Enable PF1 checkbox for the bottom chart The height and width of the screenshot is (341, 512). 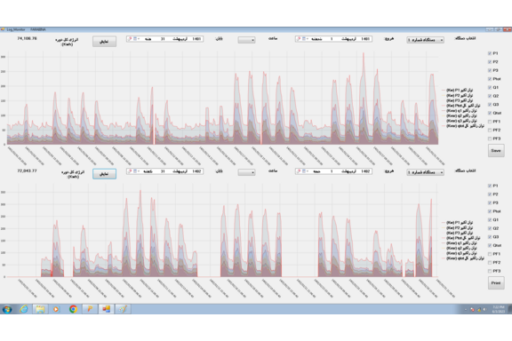point(490,254)
